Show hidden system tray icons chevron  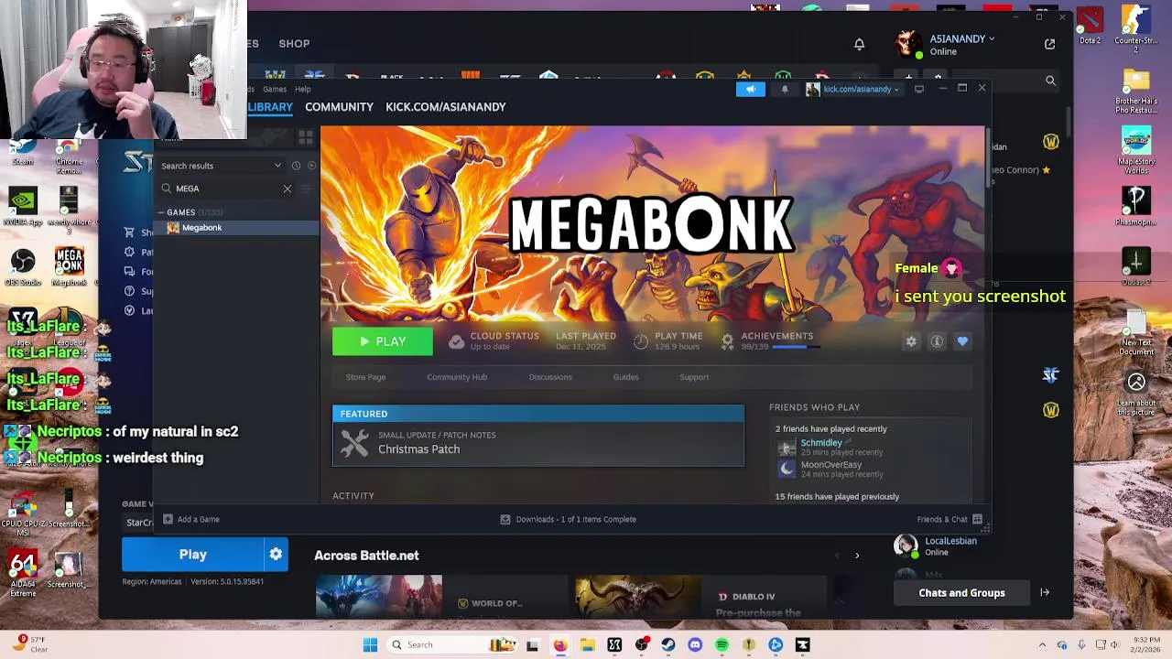click(x=1042, y=645)
